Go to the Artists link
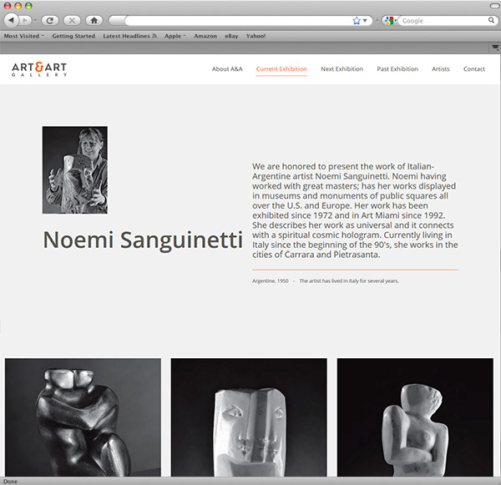This screenshot has height=485, width=501. tap(441, 69)
